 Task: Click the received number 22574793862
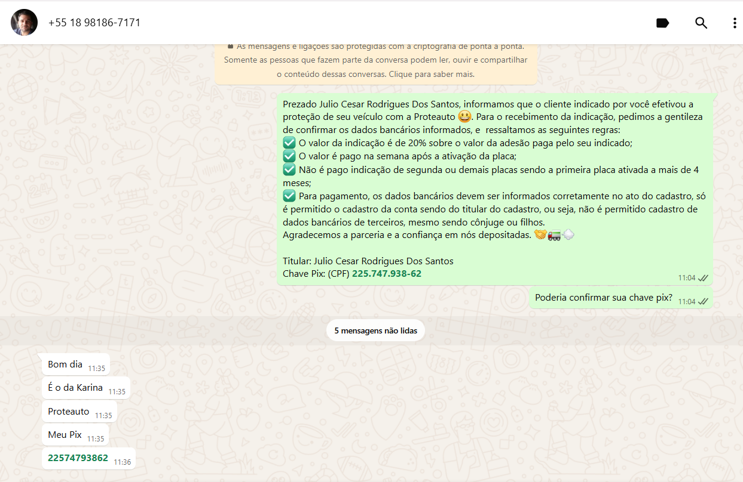point(78,458)
